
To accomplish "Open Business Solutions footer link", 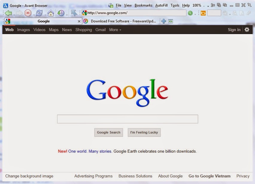I will pyautogui.click(x=135, y=176).
